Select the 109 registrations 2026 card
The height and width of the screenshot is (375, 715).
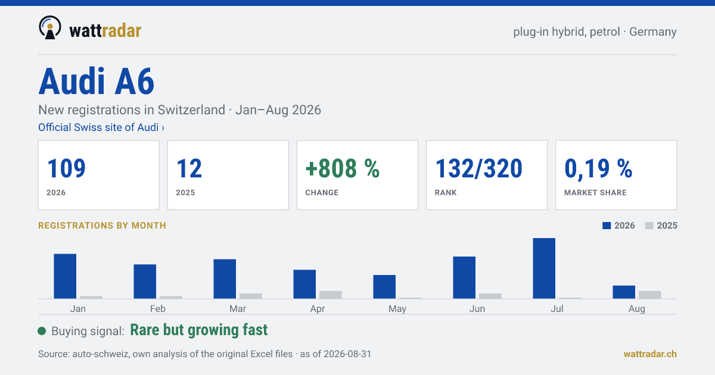(x=99, y=175)
